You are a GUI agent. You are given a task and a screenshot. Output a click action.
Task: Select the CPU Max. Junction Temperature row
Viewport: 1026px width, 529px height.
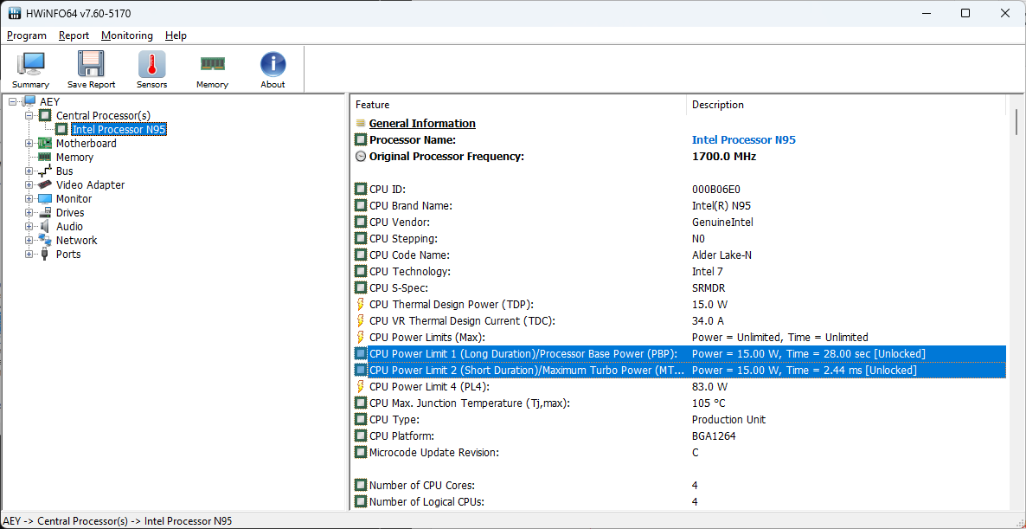click(679, 403)
